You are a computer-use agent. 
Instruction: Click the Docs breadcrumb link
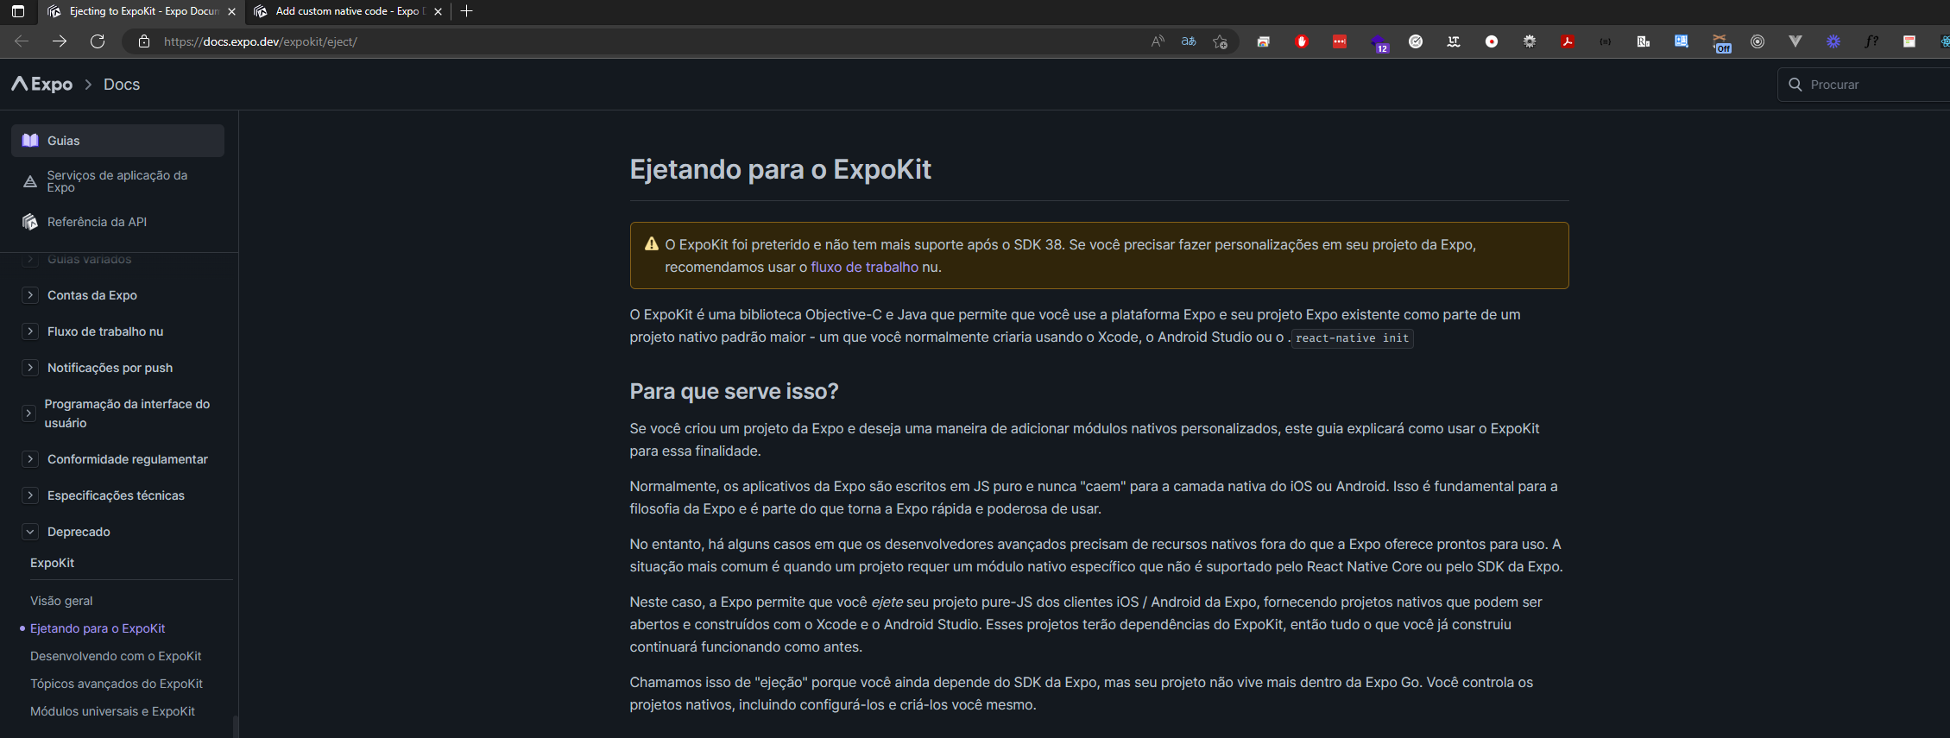(x=122, y=85)
